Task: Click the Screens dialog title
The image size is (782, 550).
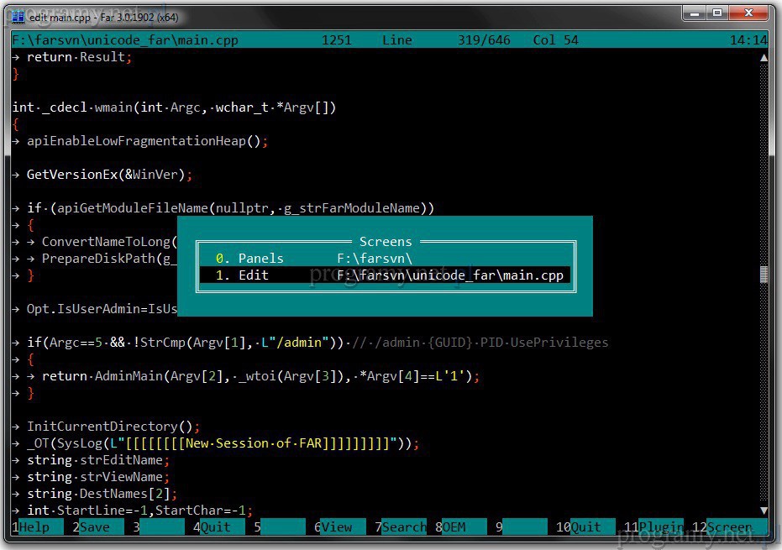Action: tap(386, 242)
